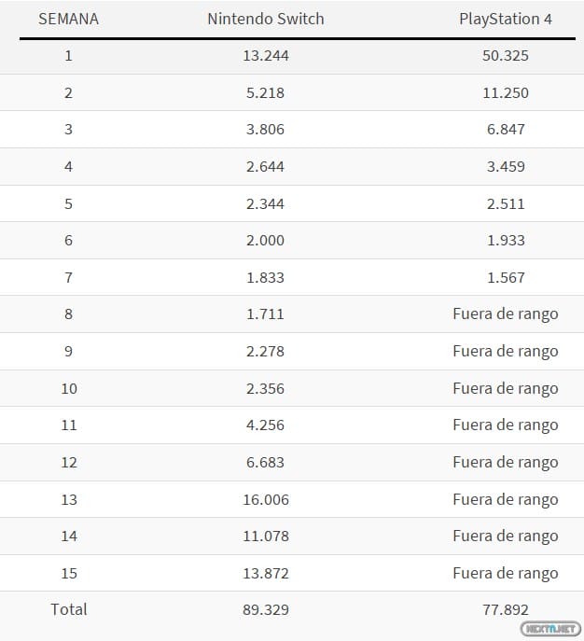The image size is (584, 641).
Task: Click week 8 'Fuera de rango' cell
Action: coord(506,314)
